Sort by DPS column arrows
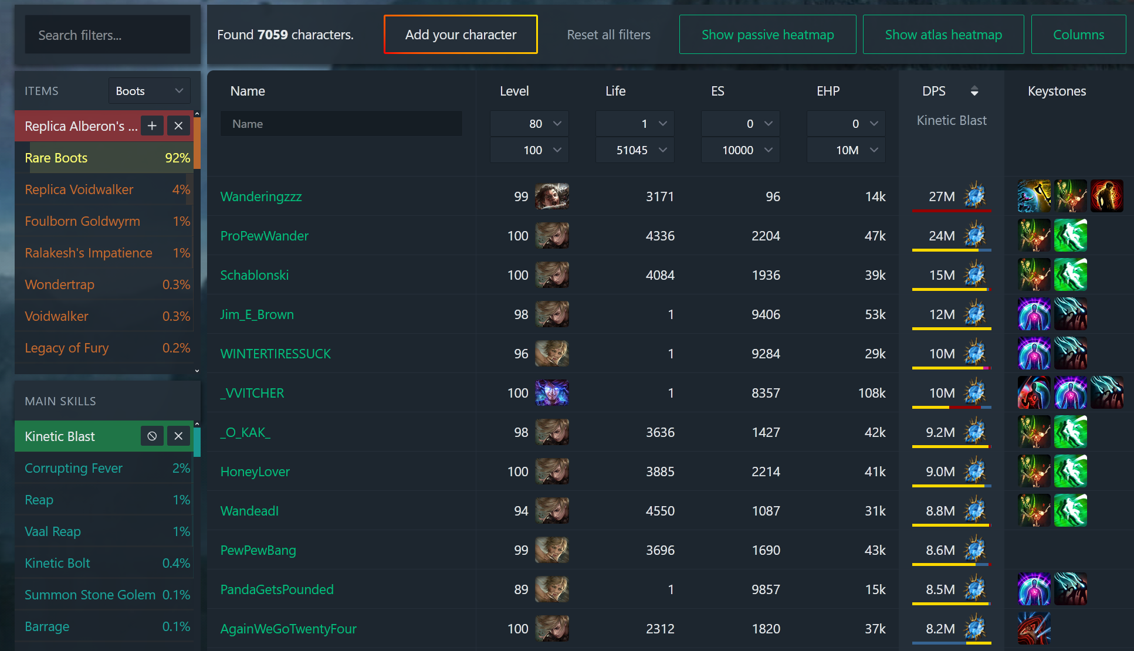Viewport: 1134px width, 651px height. coord(974,91)
